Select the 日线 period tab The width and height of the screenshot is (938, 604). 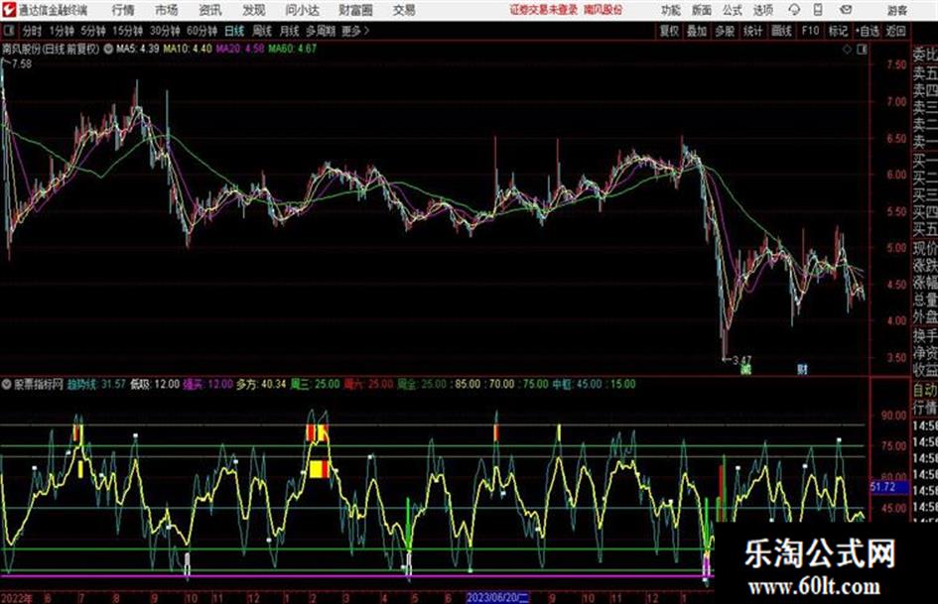234,31
